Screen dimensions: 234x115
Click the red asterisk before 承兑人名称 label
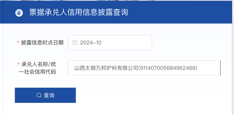(18, 64)
